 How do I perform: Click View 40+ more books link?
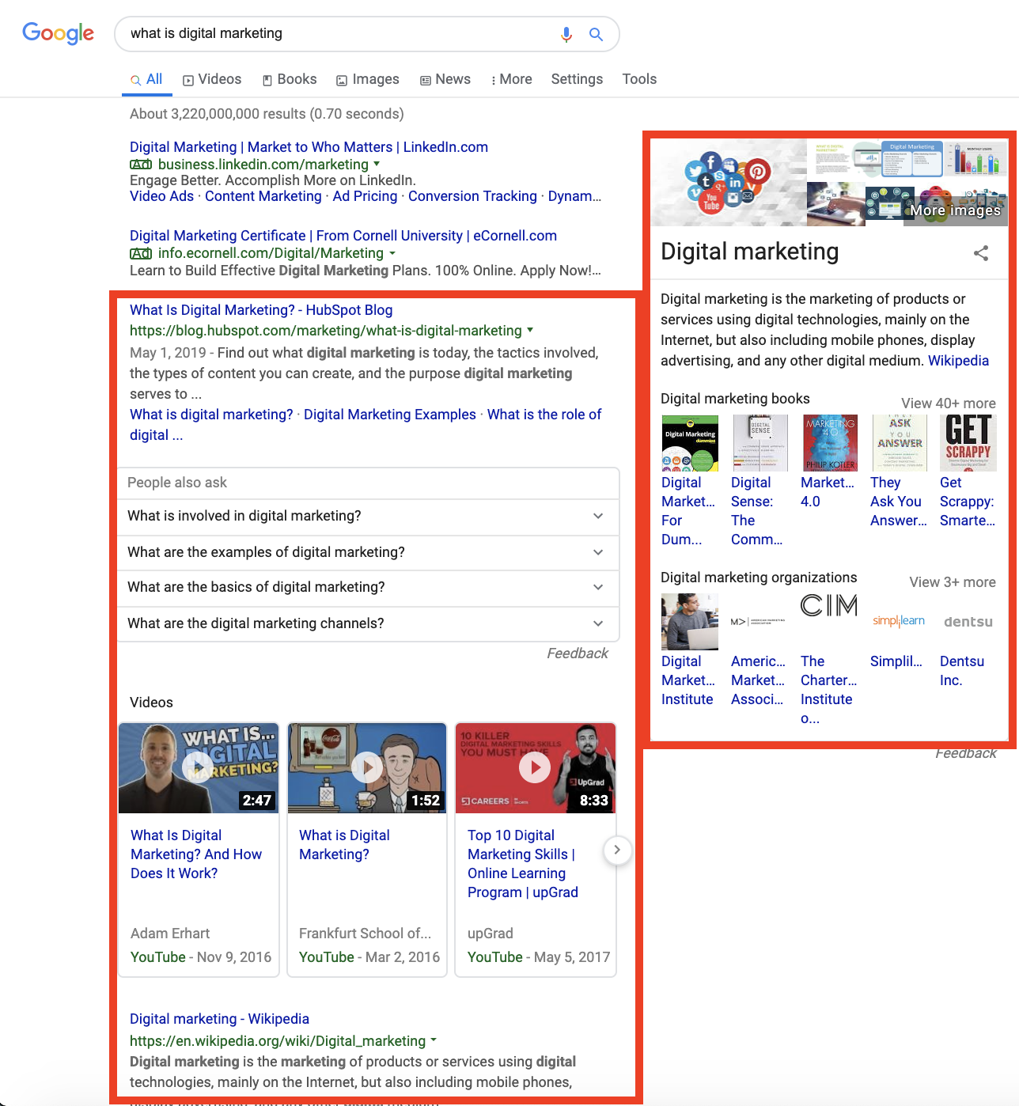point(948,403)
